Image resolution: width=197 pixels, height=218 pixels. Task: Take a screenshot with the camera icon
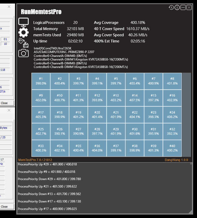tap(23, 53)
